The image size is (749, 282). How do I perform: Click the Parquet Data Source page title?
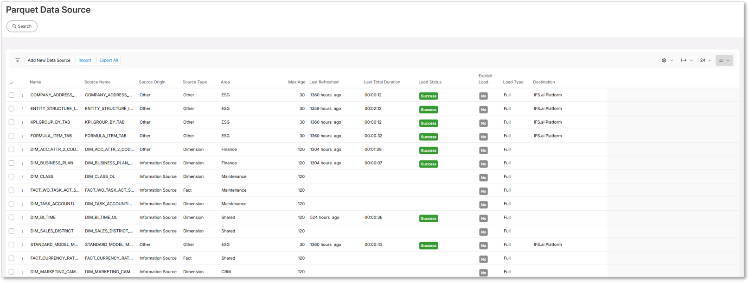(48, 10)
